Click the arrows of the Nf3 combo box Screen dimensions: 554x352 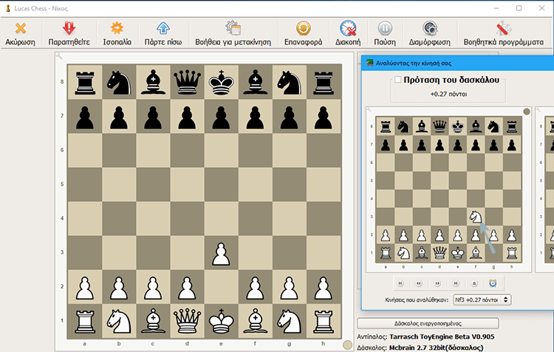coord(506,299)
